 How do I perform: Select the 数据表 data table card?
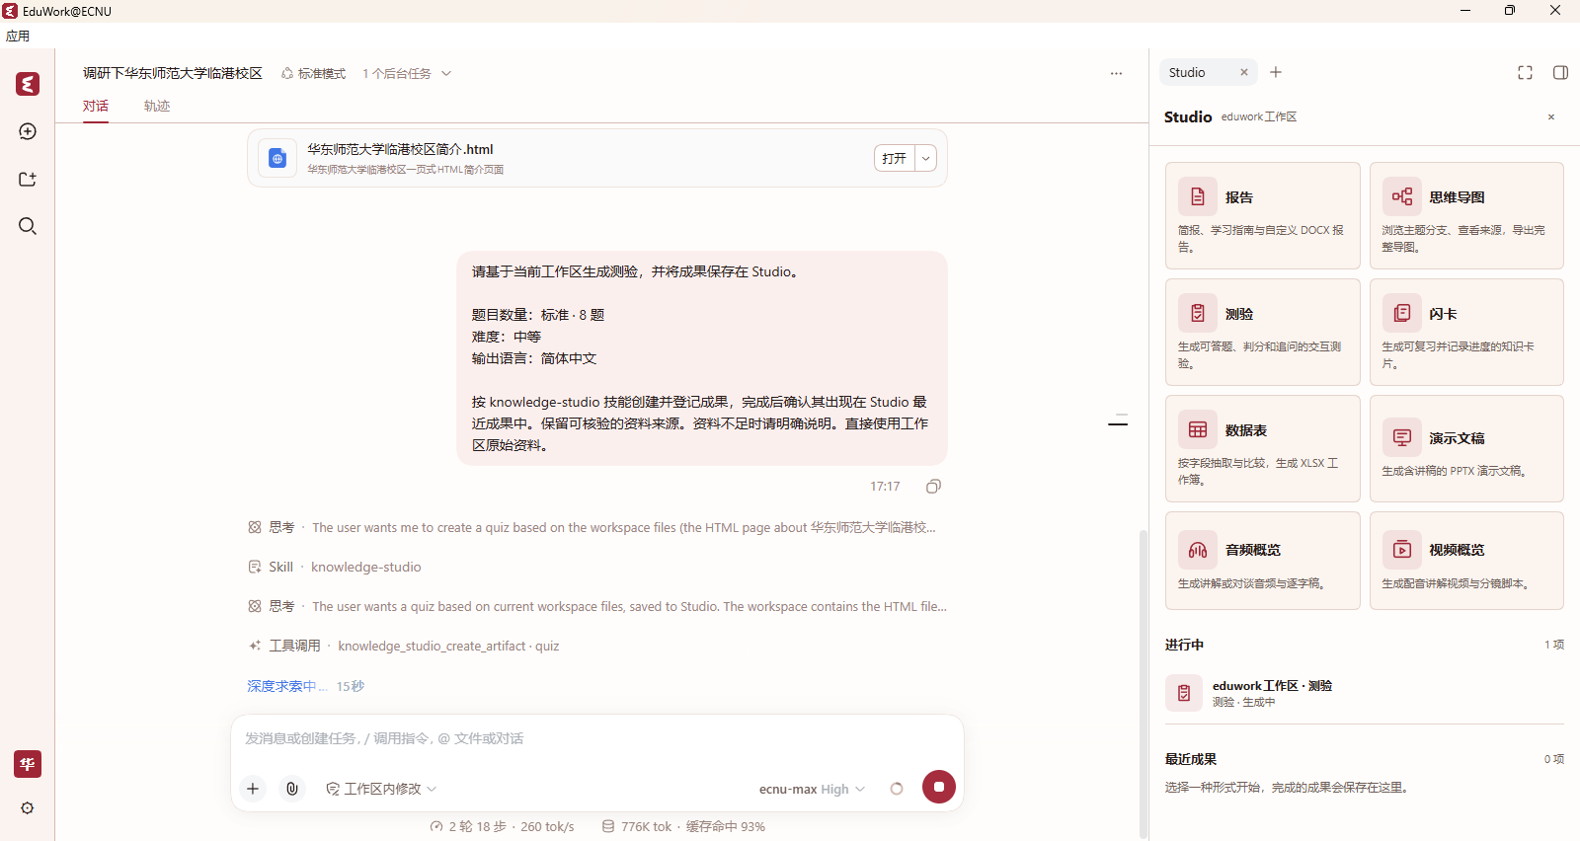(x=1263, y=448)
